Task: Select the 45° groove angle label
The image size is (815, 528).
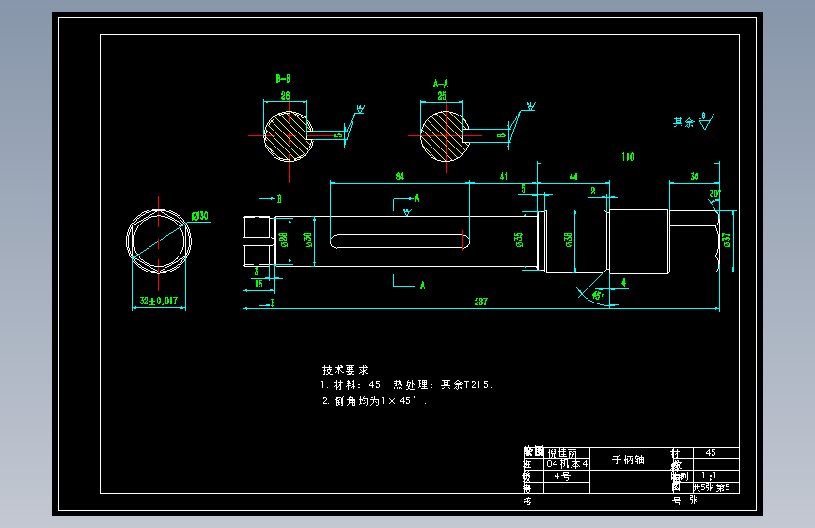Action: (598, 295)
